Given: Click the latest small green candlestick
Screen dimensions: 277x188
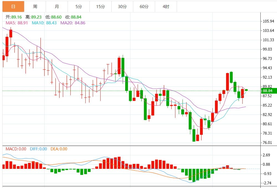Looking at the screenshot, I should click(246, 90).
